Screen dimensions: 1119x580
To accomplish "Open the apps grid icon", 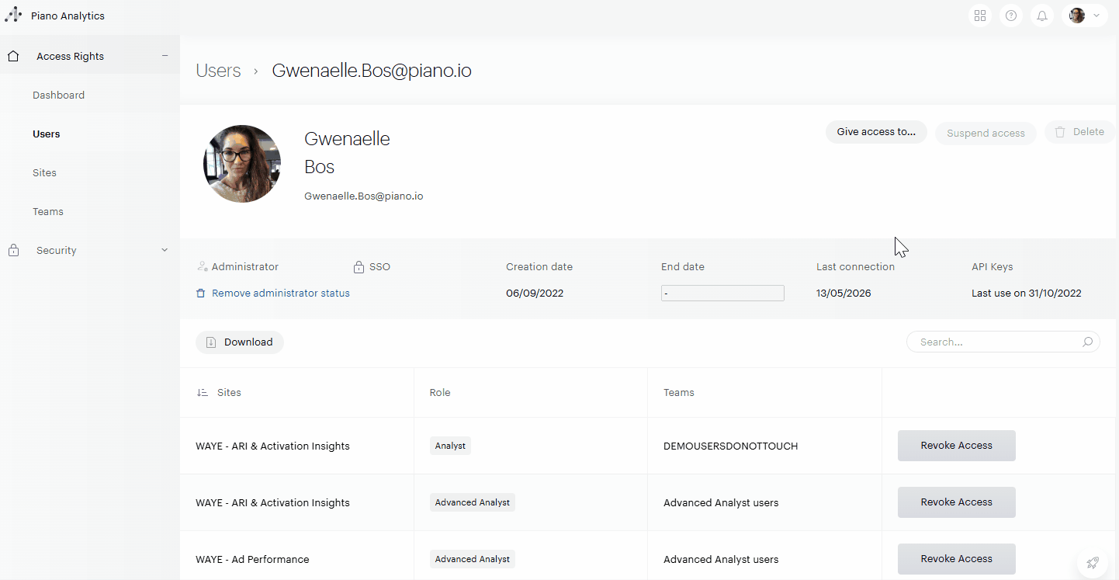I will tap(980, 16).
